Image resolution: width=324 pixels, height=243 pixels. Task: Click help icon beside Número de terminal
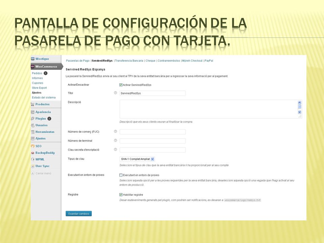click(115, 140)
